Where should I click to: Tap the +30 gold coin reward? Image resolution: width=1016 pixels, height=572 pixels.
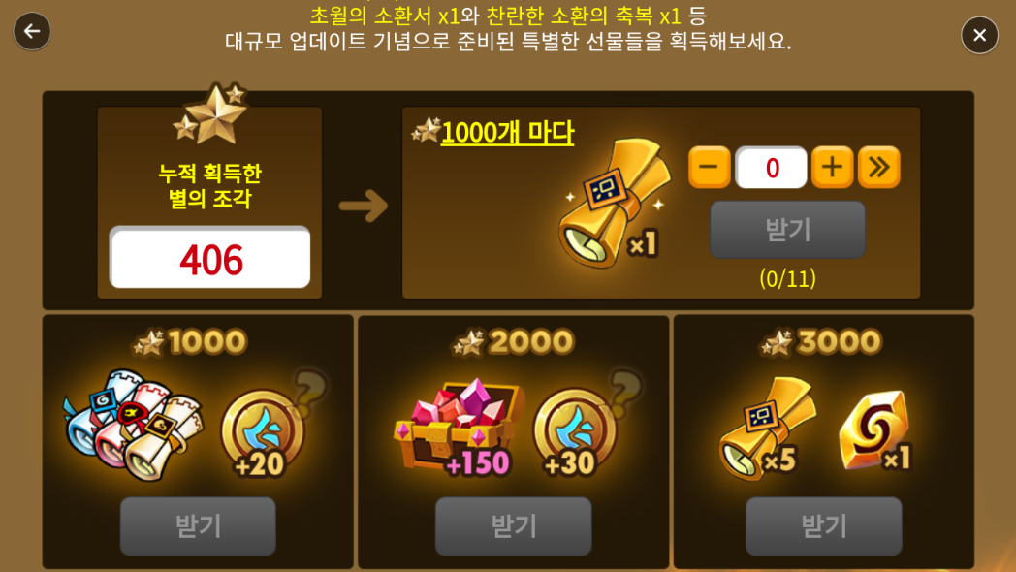click(x=574, y=432)
